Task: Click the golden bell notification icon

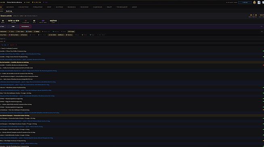Action: (254, 2)
